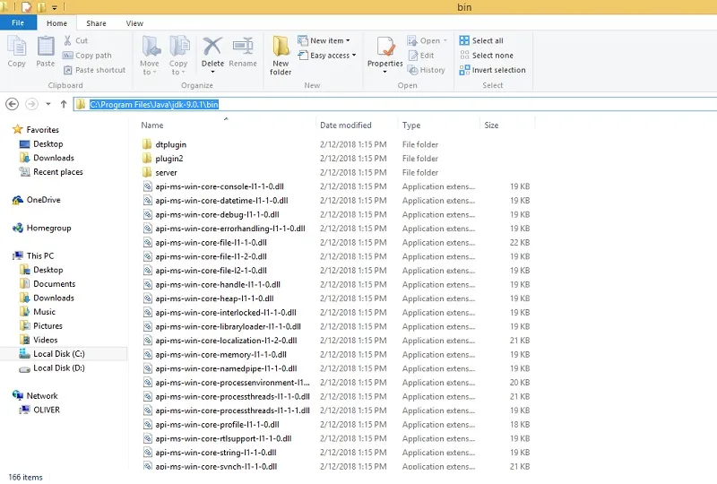Open the quick access toolbar dropdown

point(55,7)
